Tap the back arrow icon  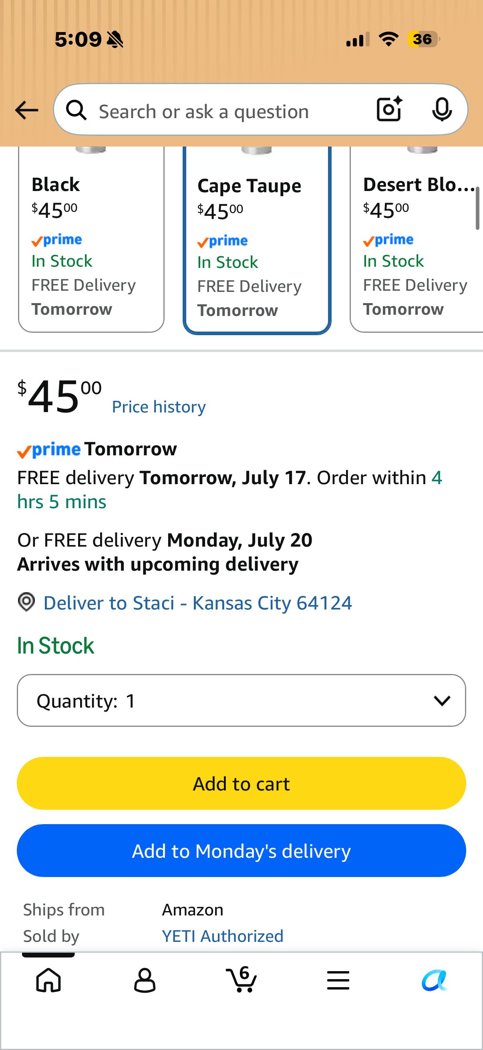26,110
